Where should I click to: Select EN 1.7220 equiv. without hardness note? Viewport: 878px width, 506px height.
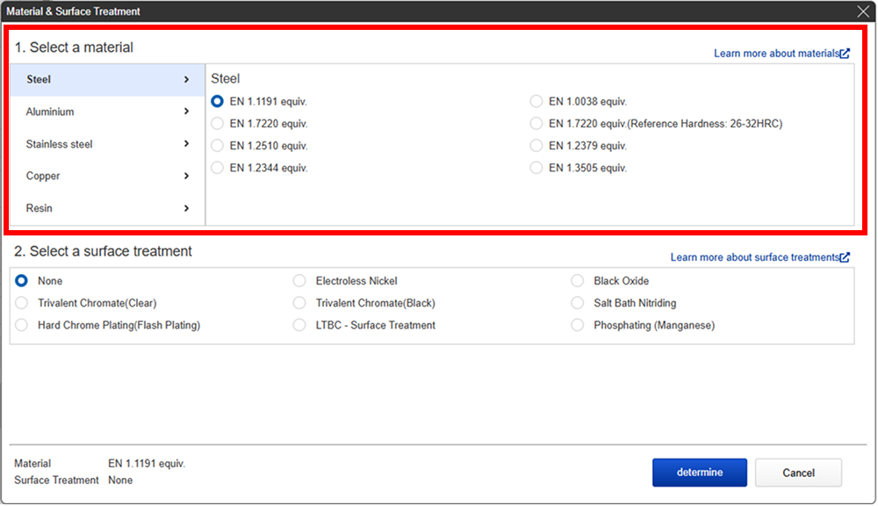(x=217, y=124)
